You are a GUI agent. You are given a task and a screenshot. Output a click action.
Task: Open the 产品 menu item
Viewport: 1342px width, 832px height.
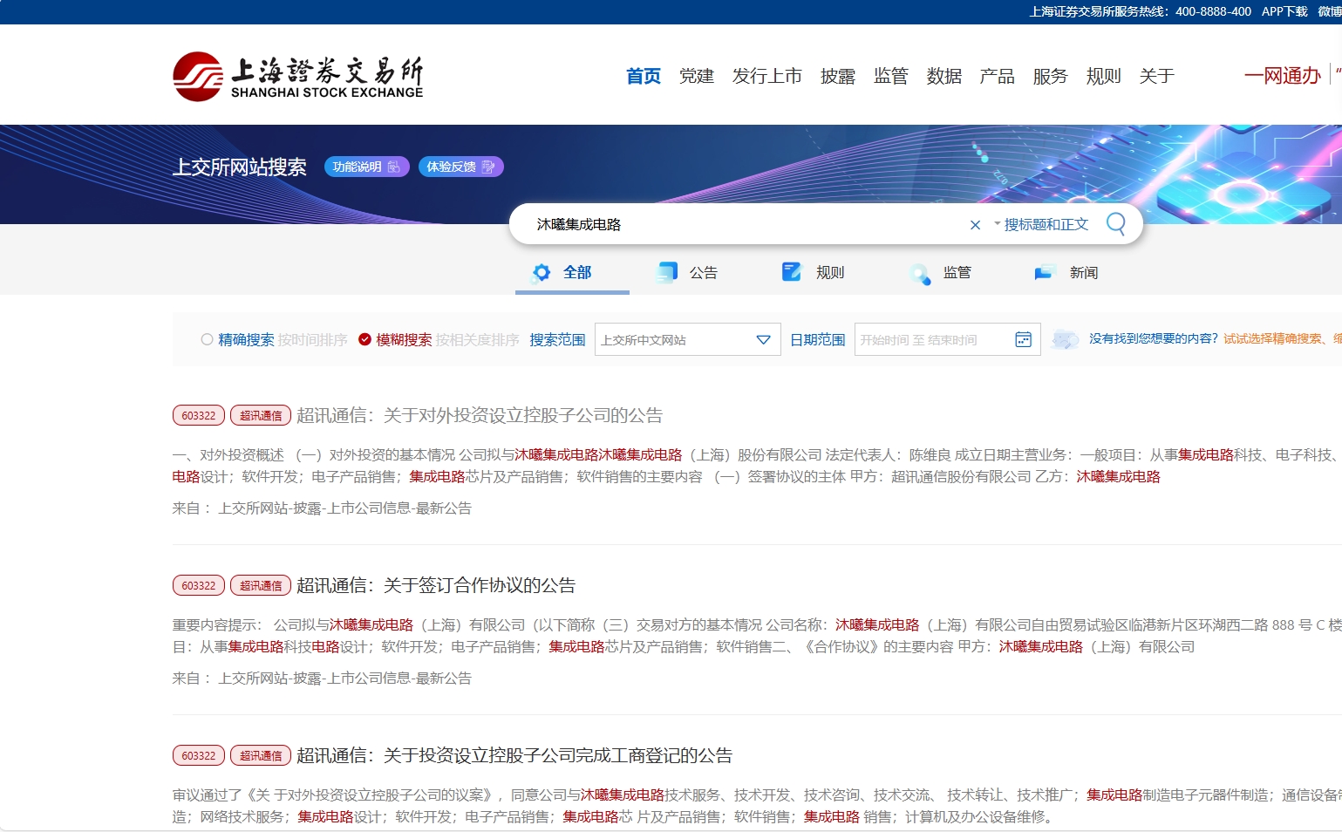pyautogui.click(x=998, y=76)
